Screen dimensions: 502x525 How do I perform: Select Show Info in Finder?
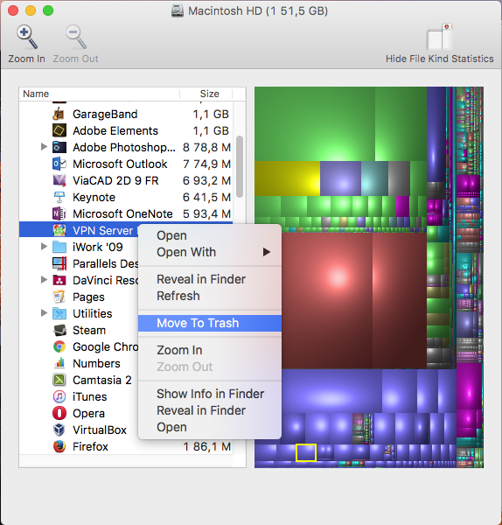point(210,394)
